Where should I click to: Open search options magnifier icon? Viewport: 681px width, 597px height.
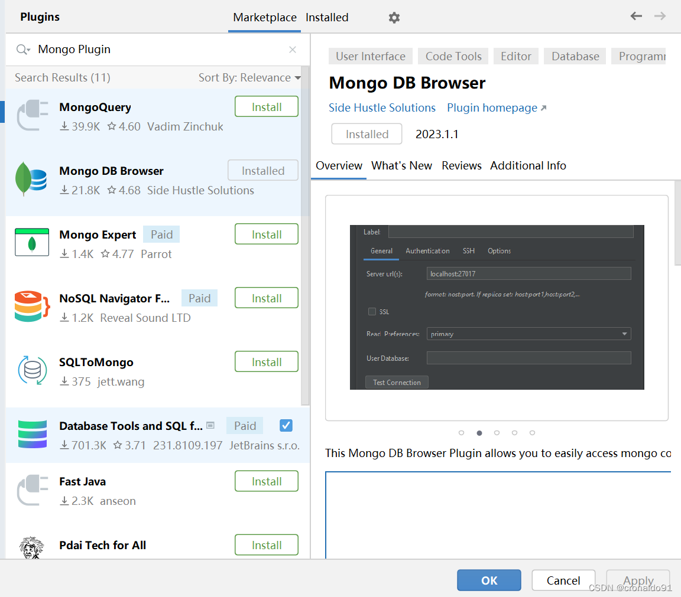(x=22, y=50)
